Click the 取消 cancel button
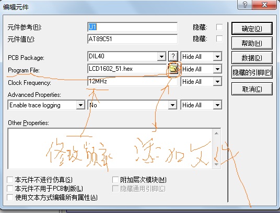Image resolution: width=280 pixels, height=213 pixels. pos(252,89)
